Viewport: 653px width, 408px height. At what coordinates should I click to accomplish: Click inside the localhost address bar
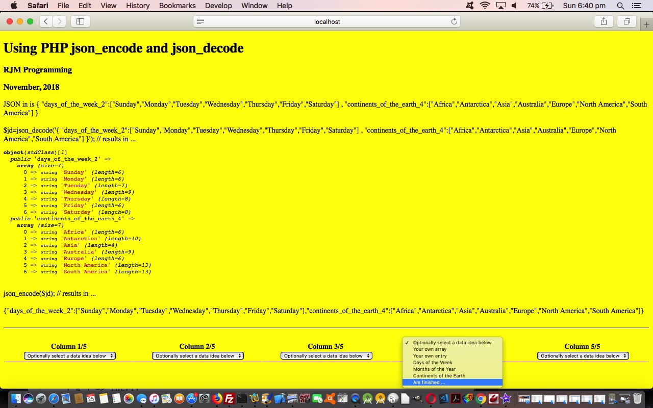[x=326, y=21]
